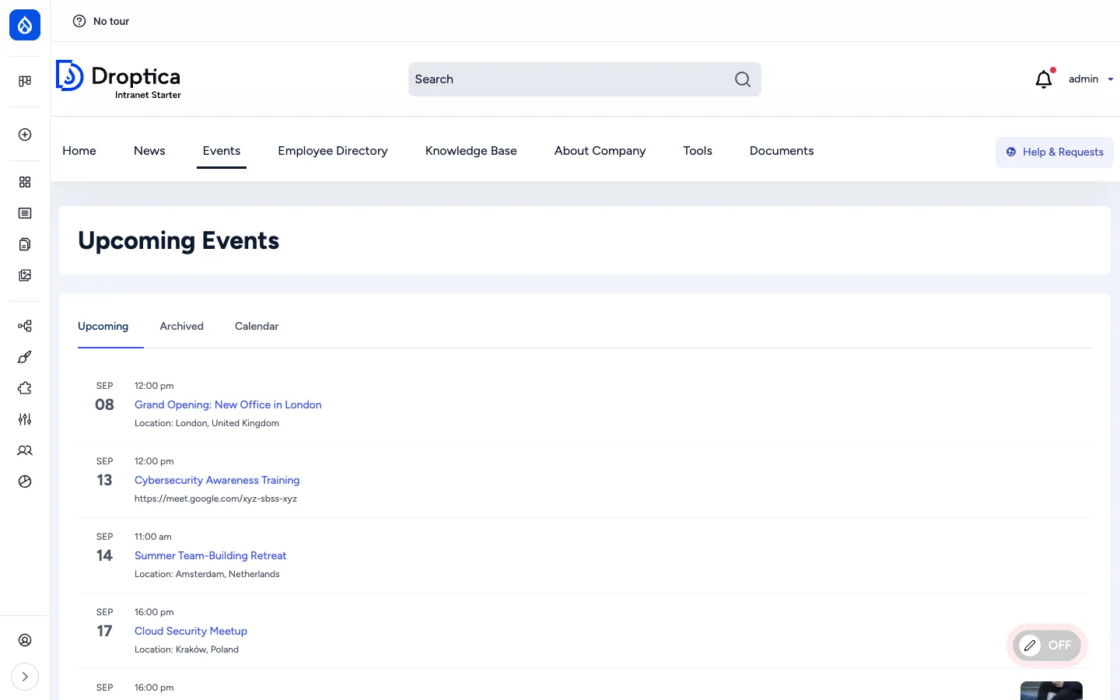The width and height of the screenshot is (1120, 700).
Task: Switch to the Upcoming tab
Action: click(x=103, y=327)
